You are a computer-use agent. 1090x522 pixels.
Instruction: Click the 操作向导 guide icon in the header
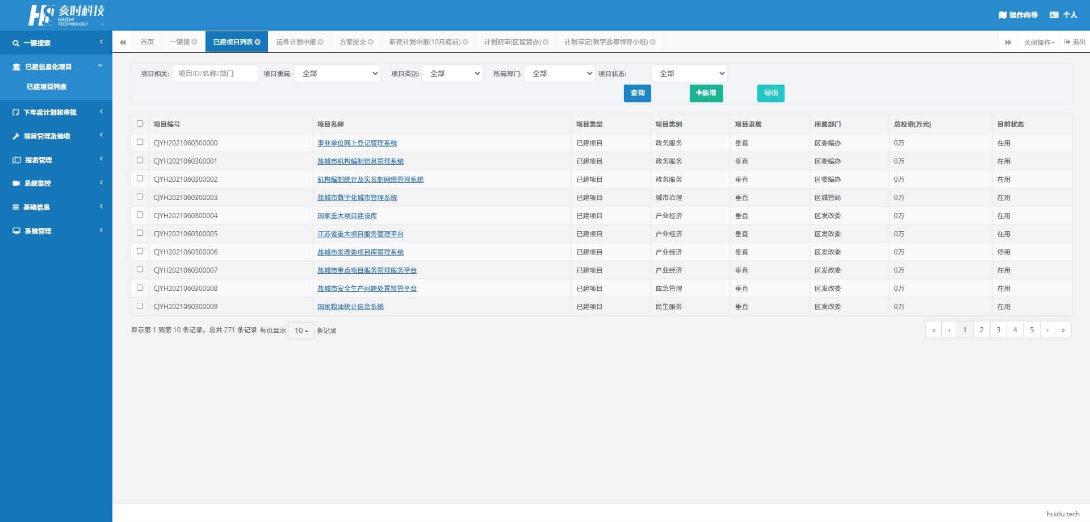coord(1003,15)
